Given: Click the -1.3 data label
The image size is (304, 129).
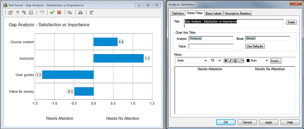Looking at the screenshot, I should point(38,75).
